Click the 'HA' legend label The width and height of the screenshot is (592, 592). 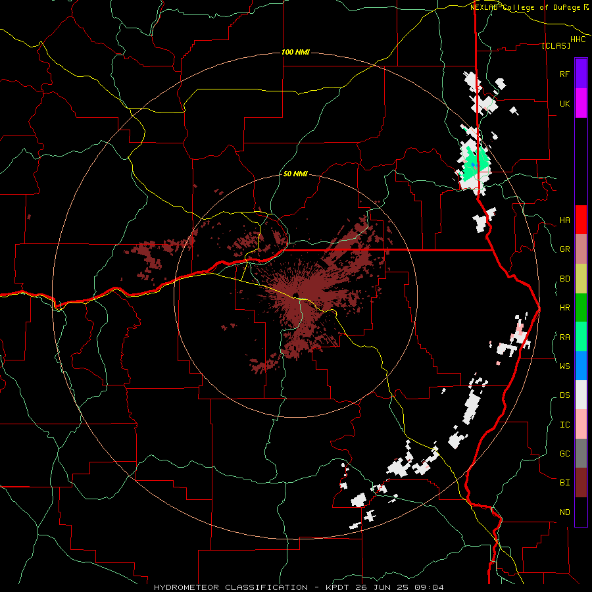click(x=564, y=220)
